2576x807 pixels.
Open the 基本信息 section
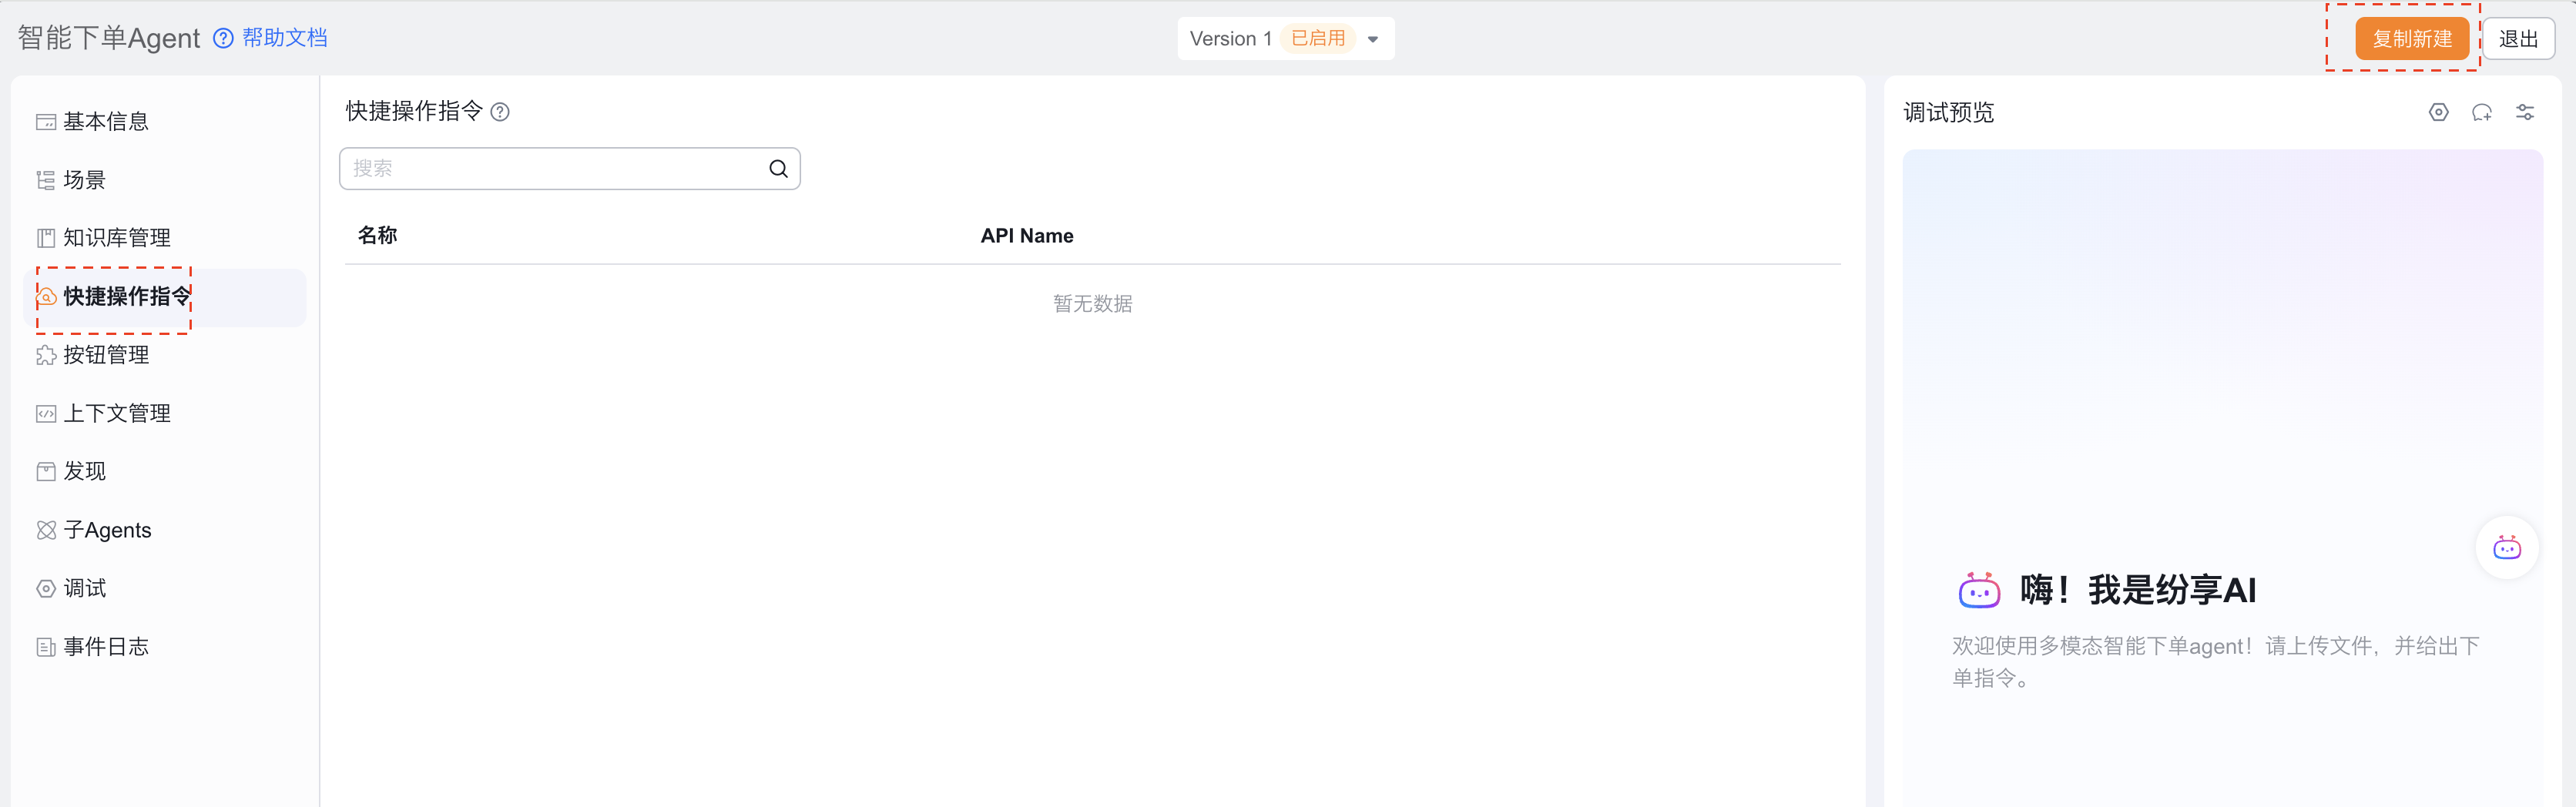(x=105, y=122)
